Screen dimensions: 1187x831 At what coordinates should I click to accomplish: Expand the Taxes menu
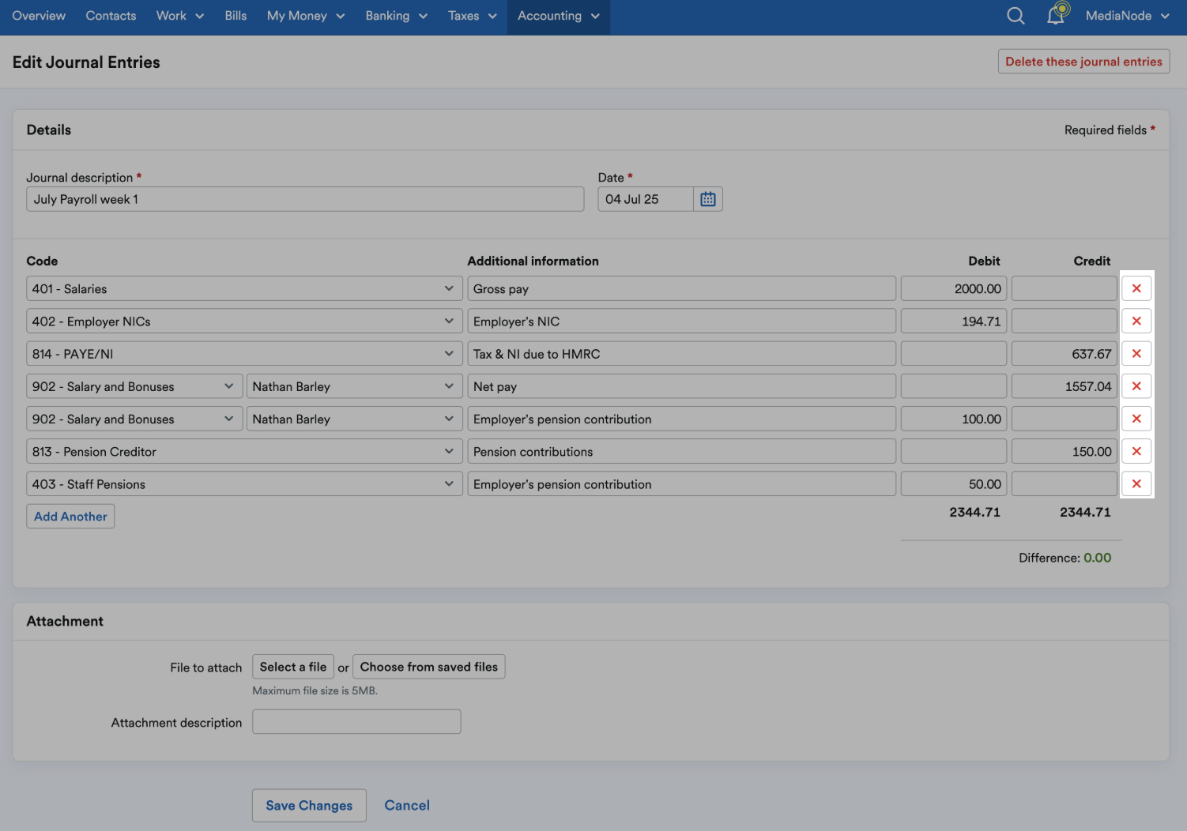coord(473,16)
